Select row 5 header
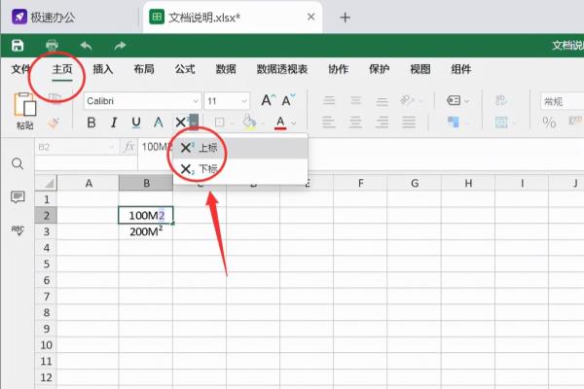The width and height of the screenshot is (584, 389). pyautogui.click(x=46, y=264)
